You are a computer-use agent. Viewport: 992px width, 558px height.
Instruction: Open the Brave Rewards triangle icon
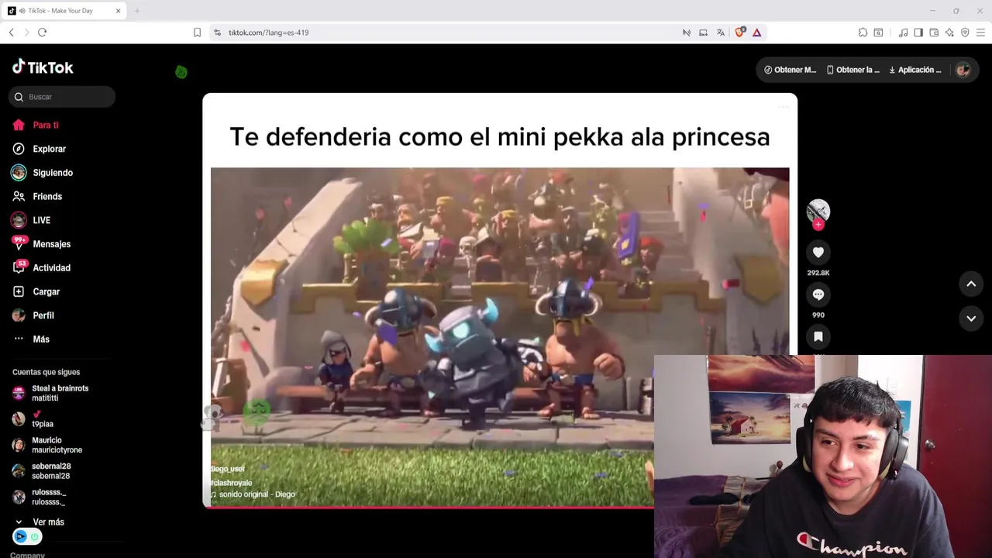pos(756,33)
